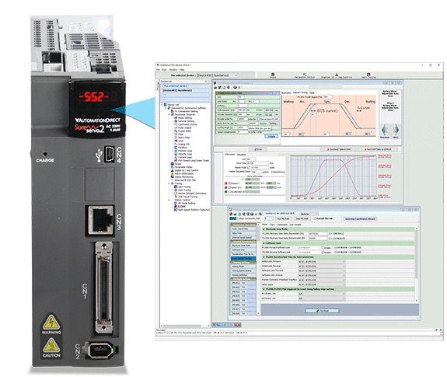The image size is (447, 377).
Task: Click first icon in E-CAM editor toolbar
Action: (216, 87)
